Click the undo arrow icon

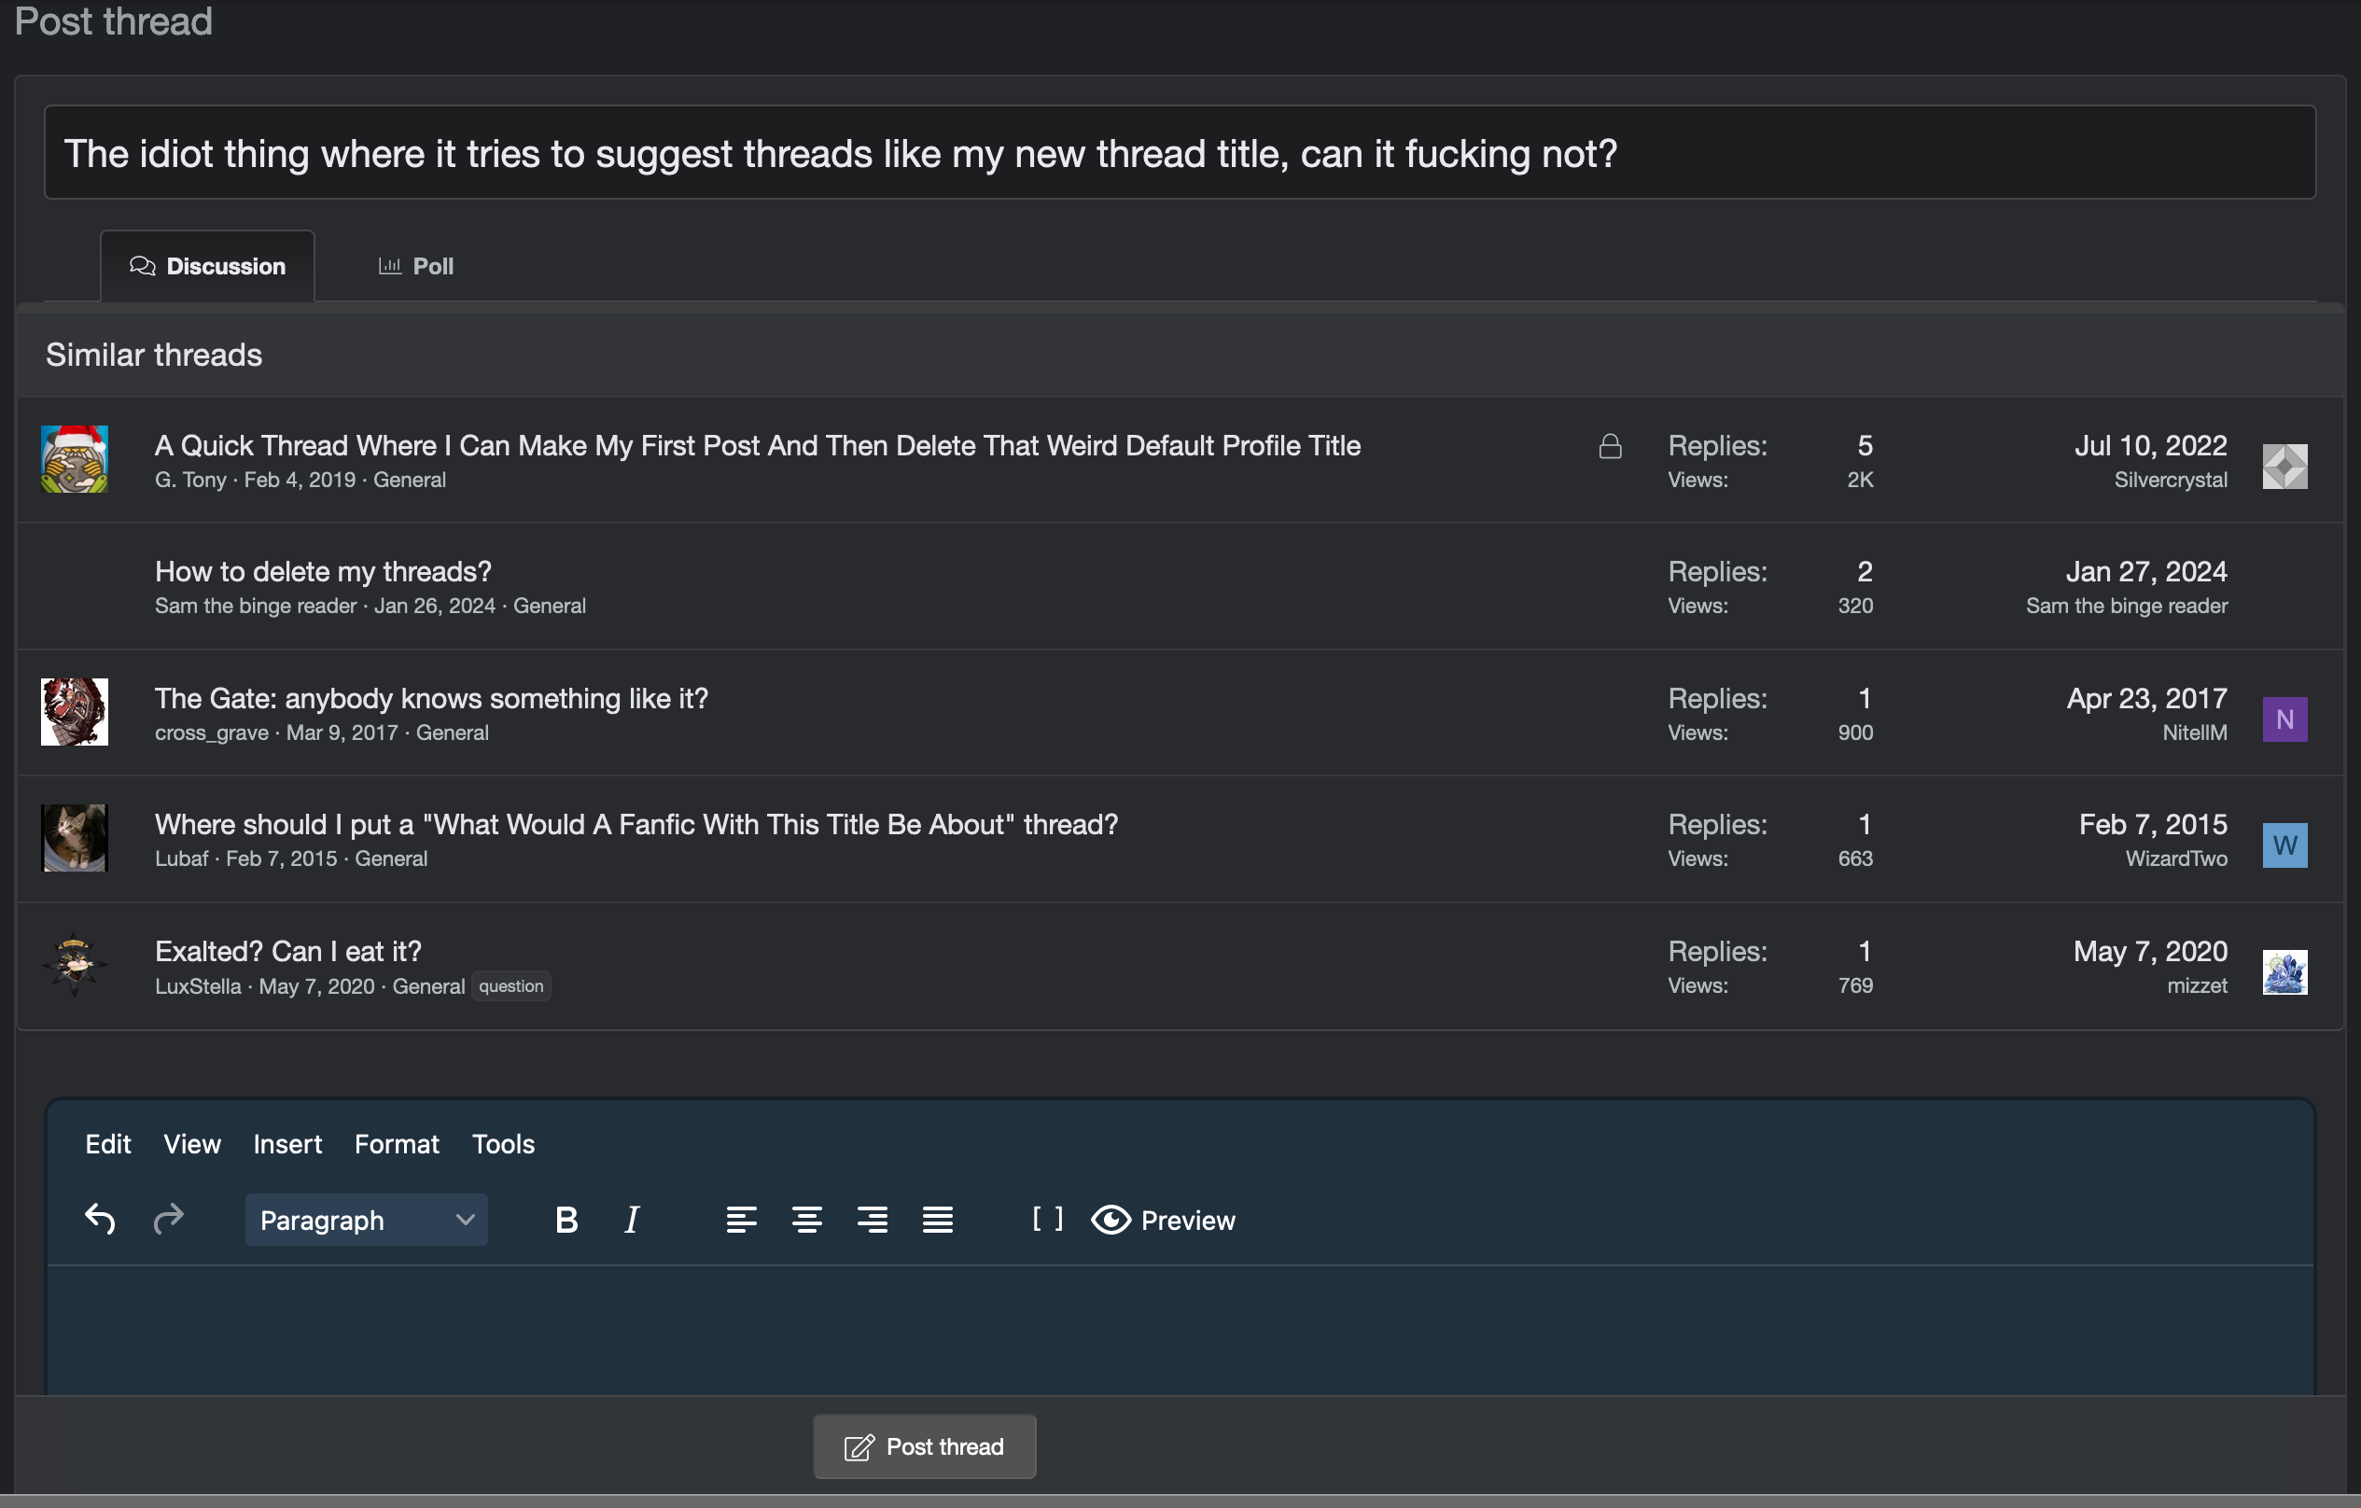click(x=100, y=1219)
